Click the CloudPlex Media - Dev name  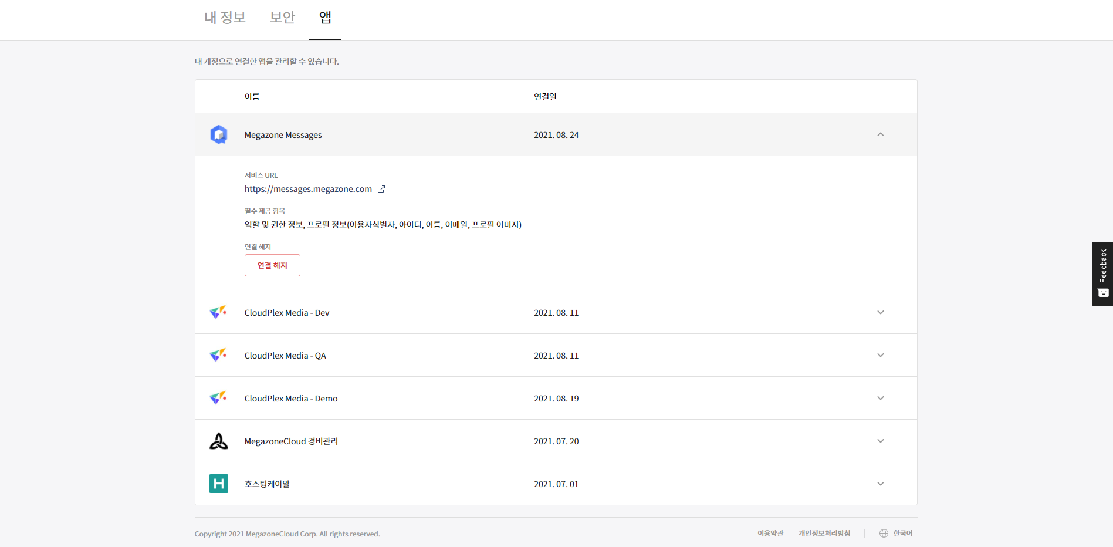pos(287,313)
